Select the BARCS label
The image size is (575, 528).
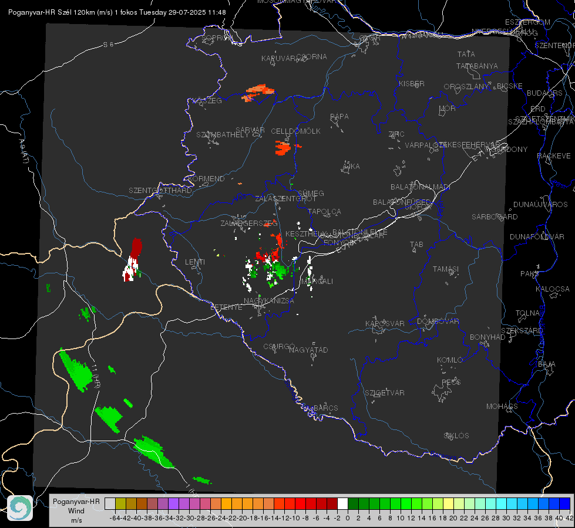[326, 408]
